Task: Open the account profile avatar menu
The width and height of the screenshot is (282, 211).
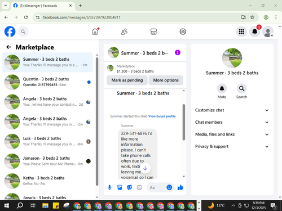Action: (268, 32)
